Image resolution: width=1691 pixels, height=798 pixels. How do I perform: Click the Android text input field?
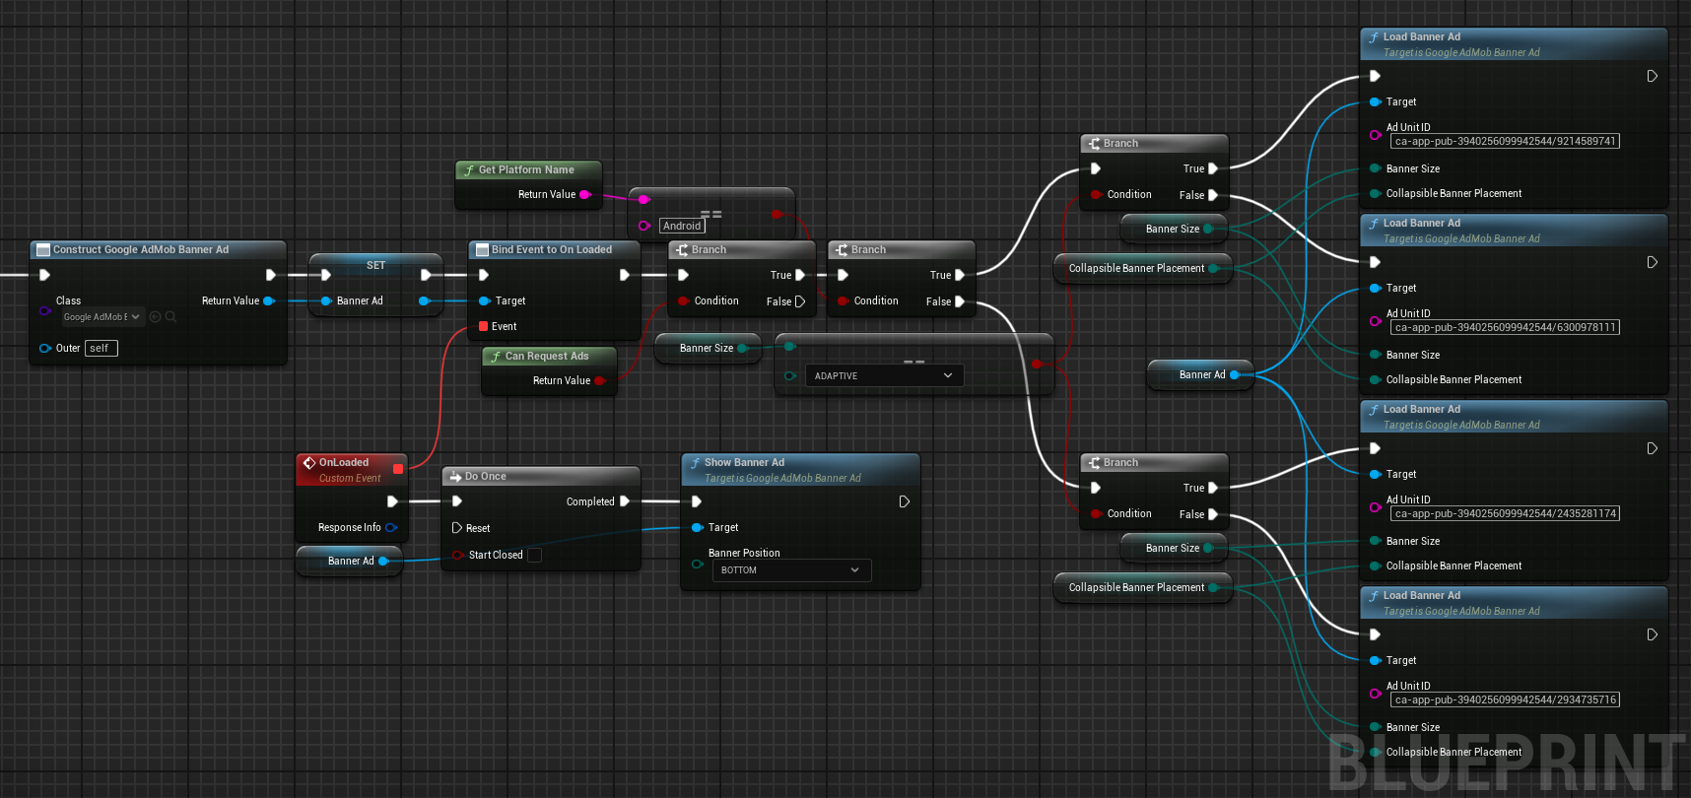(x=682, y=227)
